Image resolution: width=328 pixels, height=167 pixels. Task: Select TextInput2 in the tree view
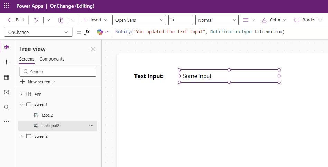50,126
